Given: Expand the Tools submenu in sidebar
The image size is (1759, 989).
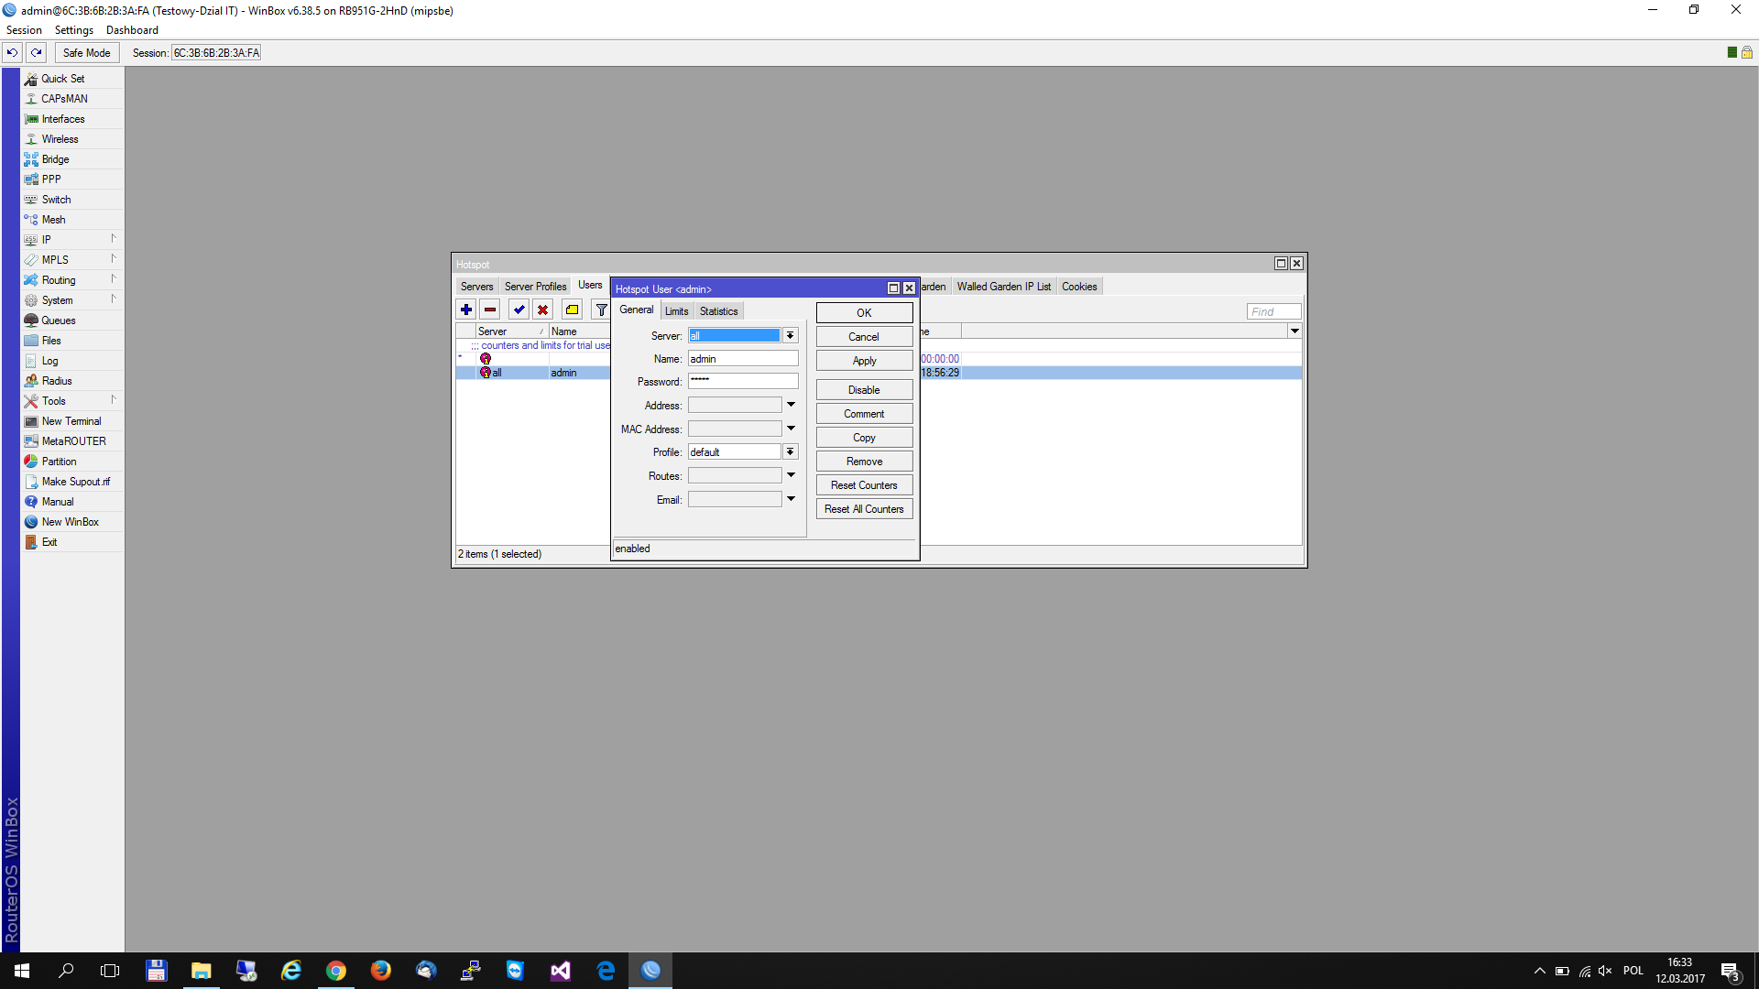Looking at the screenshot, I should (x=72, y=401).
